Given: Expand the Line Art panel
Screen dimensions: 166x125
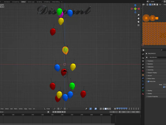Looking at the screenshot, I should (x=156, y=76).
